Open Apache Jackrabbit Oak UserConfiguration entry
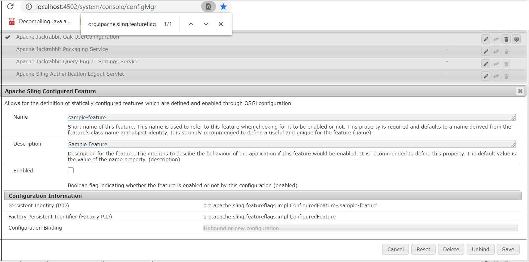 (x=67, y=37)
